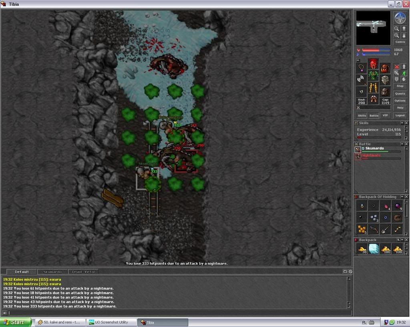
Task: Zoom in the minimap with the plus magnifier
Action: click(x=397, y=36)
